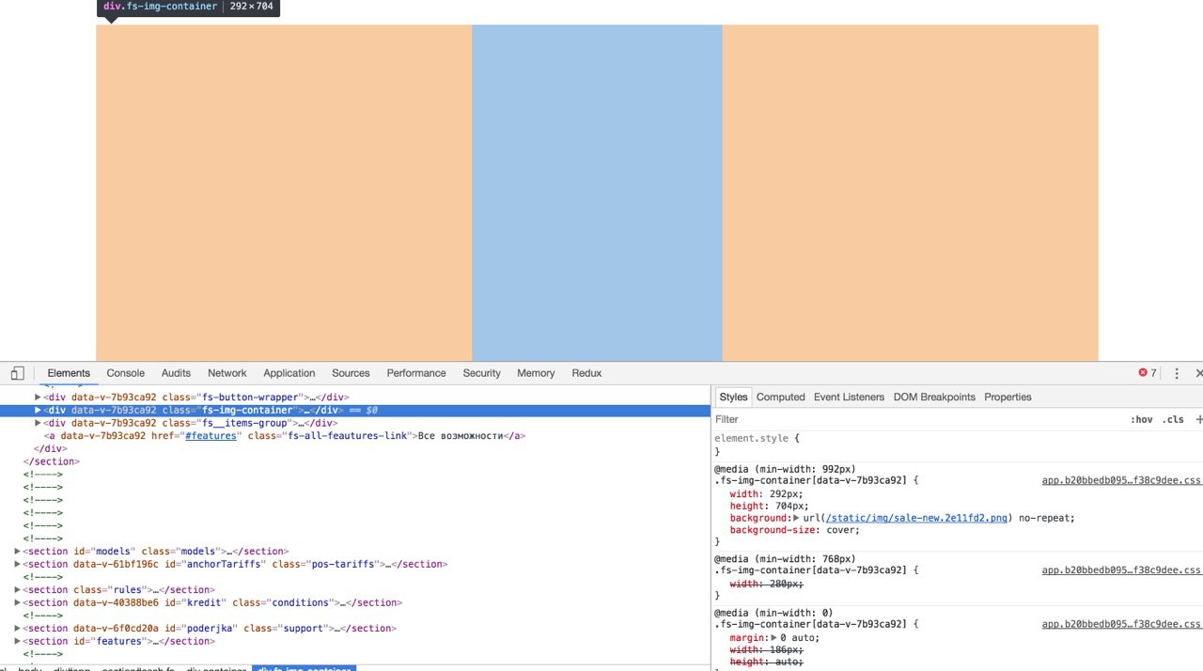
Task: Open the CSS source link of min-width 0 rule
Action: pyautogui.click(x=1122, y=624)
